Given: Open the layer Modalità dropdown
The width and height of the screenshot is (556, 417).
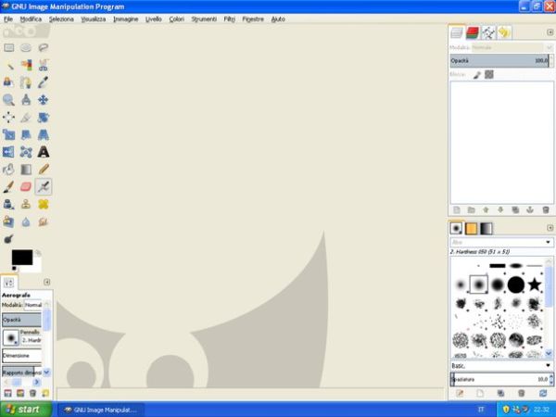Looking at the screenshot, I should coord(512,47).
